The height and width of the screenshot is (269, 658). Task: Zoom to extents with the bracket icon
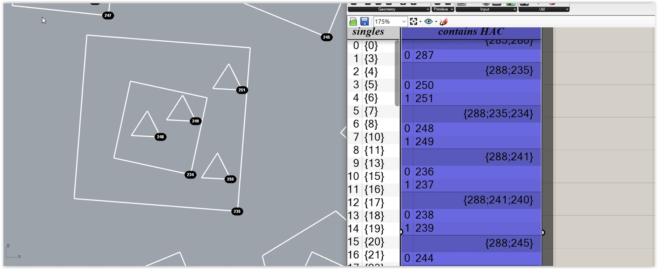[414, 21]
